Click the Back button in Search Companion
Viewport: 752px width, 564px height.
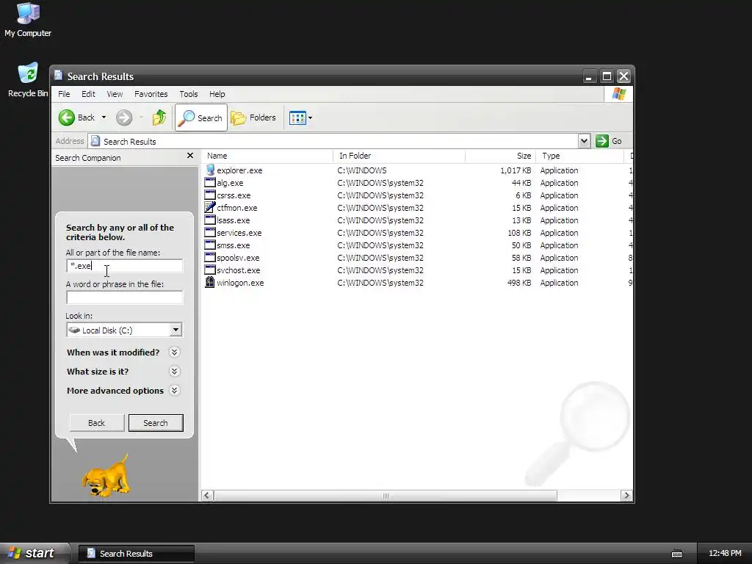tap(96, 423)
